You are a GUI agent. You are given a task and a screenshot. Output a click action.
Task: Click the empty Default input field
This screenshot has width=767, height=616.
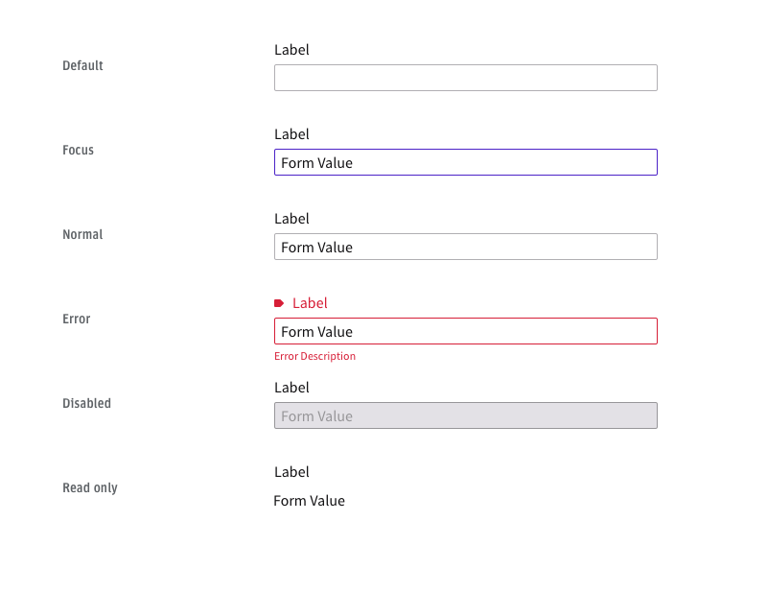(x=465, y=77)
